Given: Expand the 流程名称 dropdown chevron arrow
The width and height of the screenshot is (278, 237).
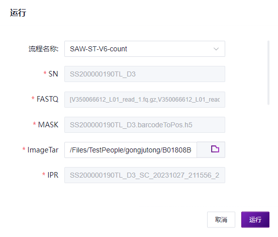Looking at the screenshot, I should tap(216, 49).
